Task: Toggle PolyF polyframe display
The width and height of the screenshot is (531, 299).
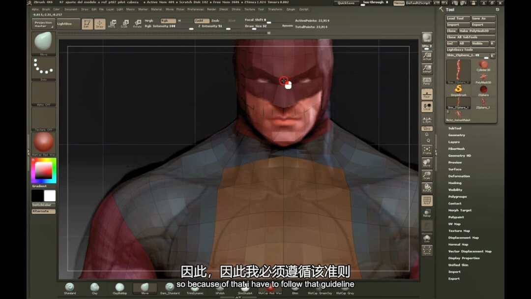Action: pyautogui.click(x=427, y=201)
